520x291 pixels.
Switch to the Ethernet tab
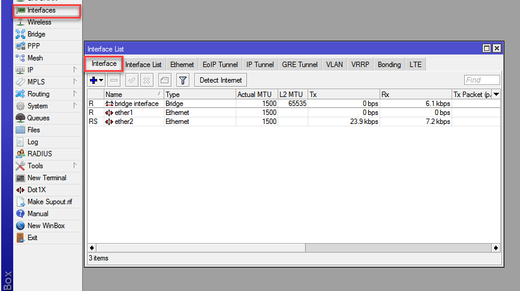[x=182, y=65]
